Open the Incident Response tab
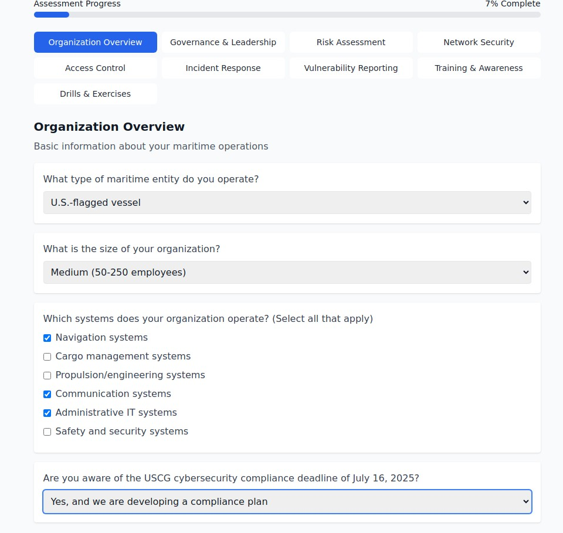Viewport: 563px width, 533px height. [223, 68]
